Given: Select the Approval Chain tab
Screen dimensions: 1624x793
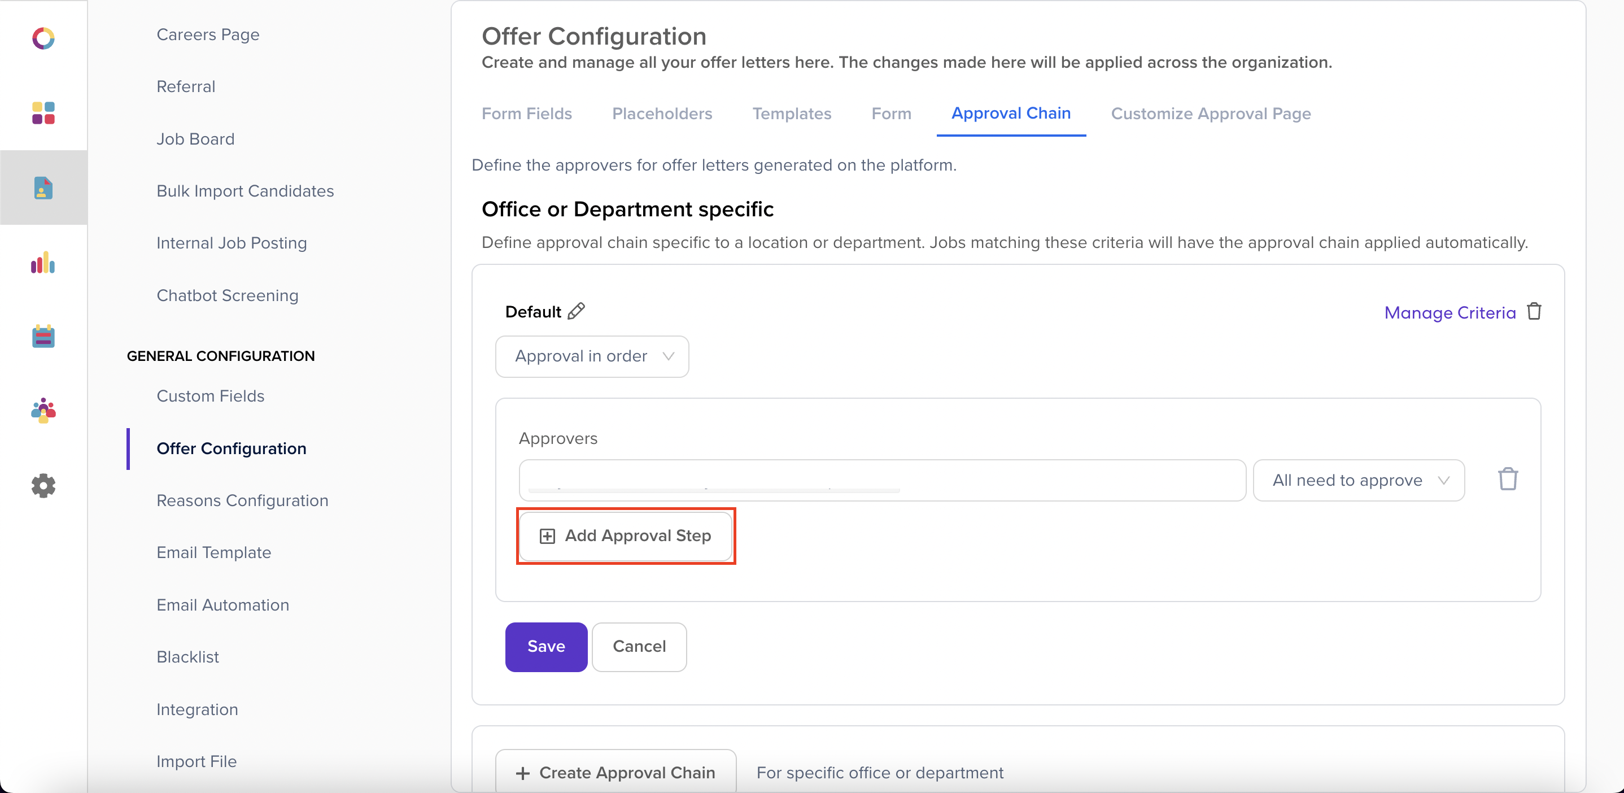Looking at the screenshot, I should (x=1011, y=114).
